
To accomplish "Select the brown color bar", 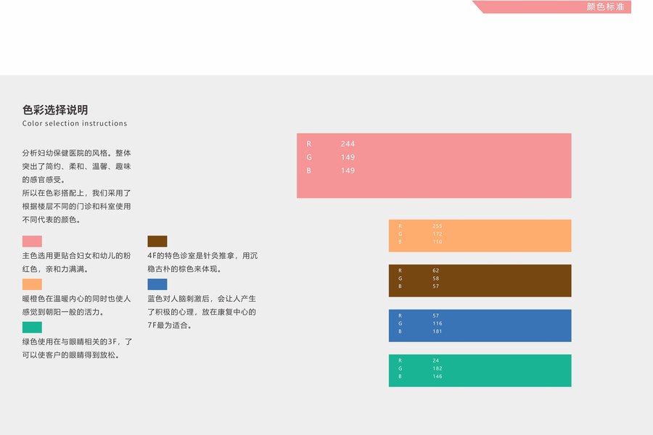I will pyautogui.click(x=480, y=281).
